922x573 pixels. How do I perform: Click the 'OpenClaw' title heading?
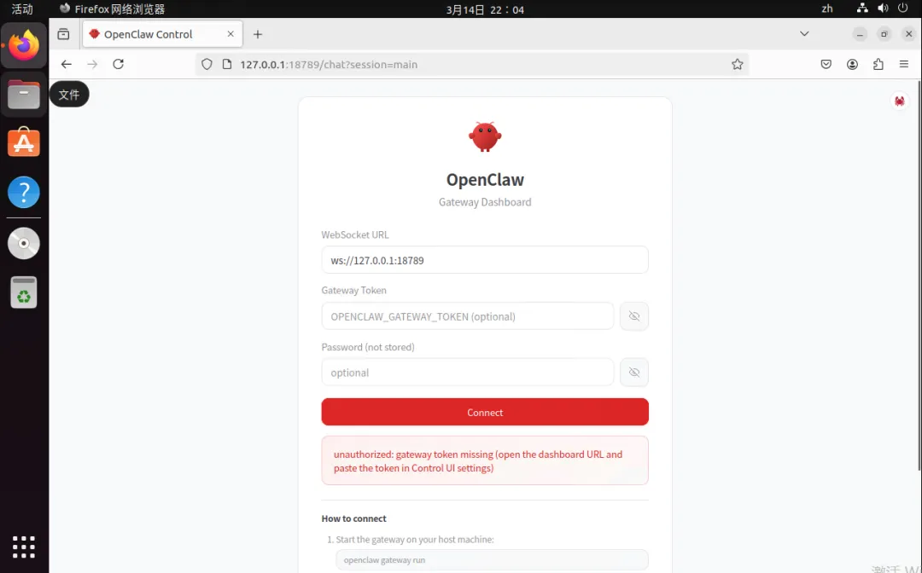pos(485,180)
